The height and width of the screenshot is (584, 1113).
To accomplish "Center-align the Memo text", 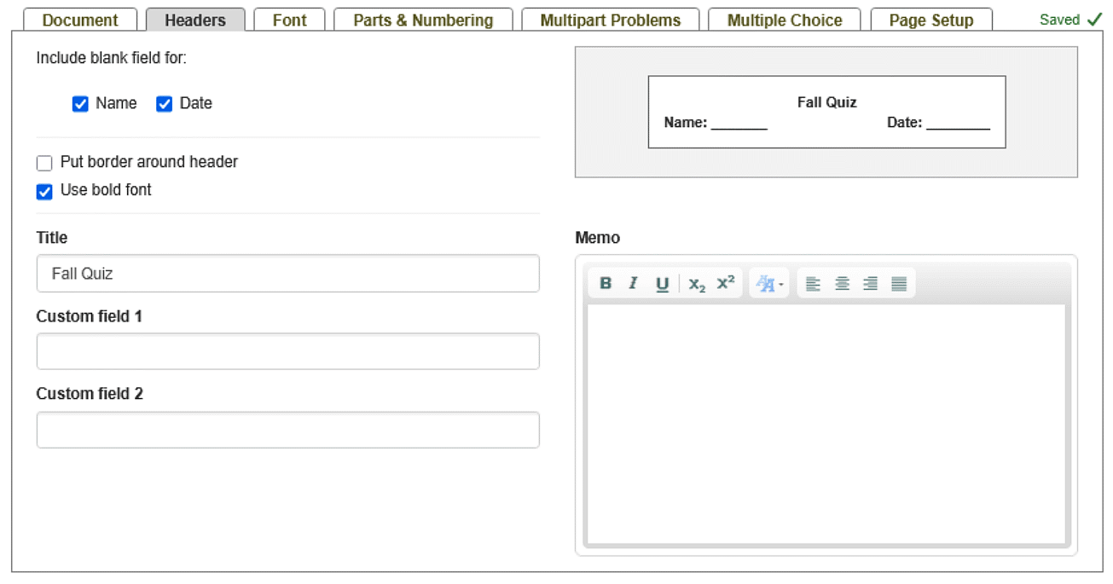I will coord(842,284).
